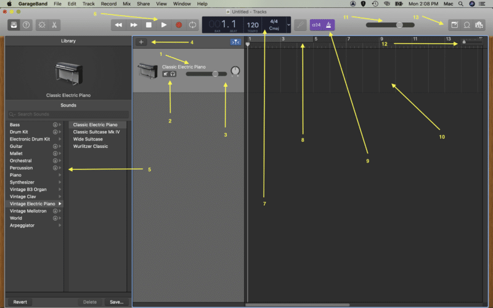Start recording with the red Record button
Image resolution: width=493 pixels, height=308 pixels.
tap(179, 25)
